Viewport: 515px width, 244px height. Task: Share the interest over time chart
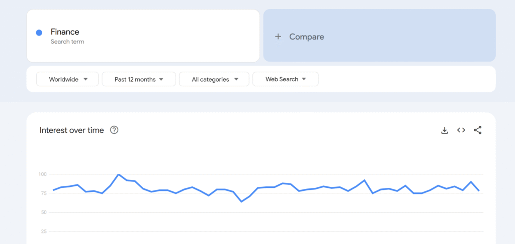point(478,130)
